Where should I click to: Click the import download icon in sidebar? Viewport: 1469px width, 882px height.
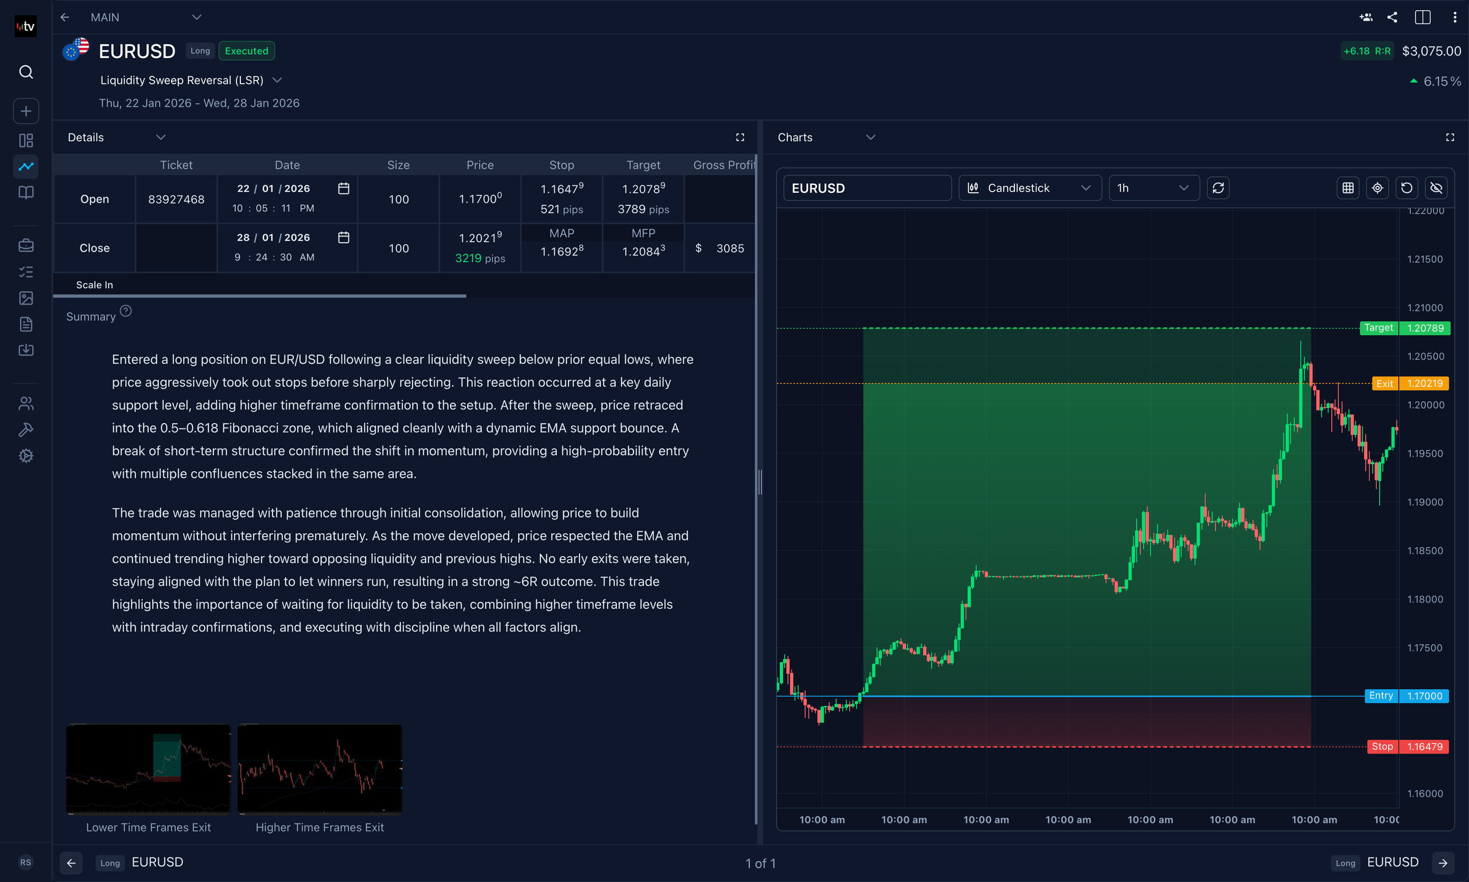pos(26,350)
